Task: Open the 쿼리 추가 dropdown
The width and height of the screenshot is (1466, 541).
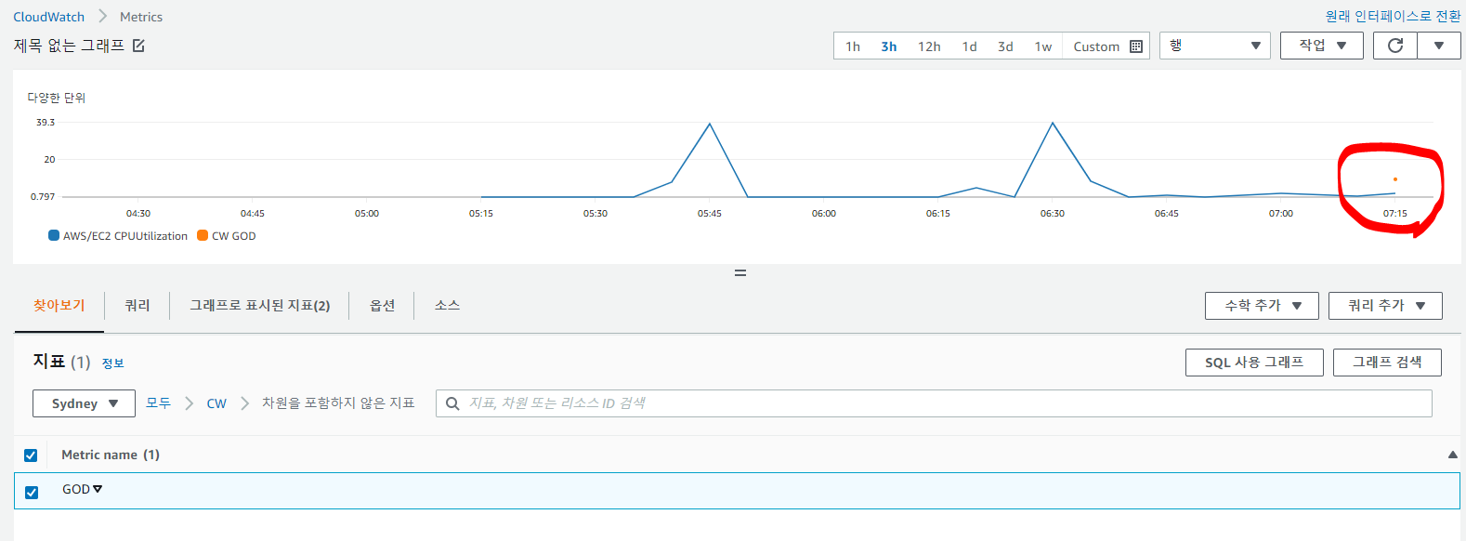Action: 1385,306
